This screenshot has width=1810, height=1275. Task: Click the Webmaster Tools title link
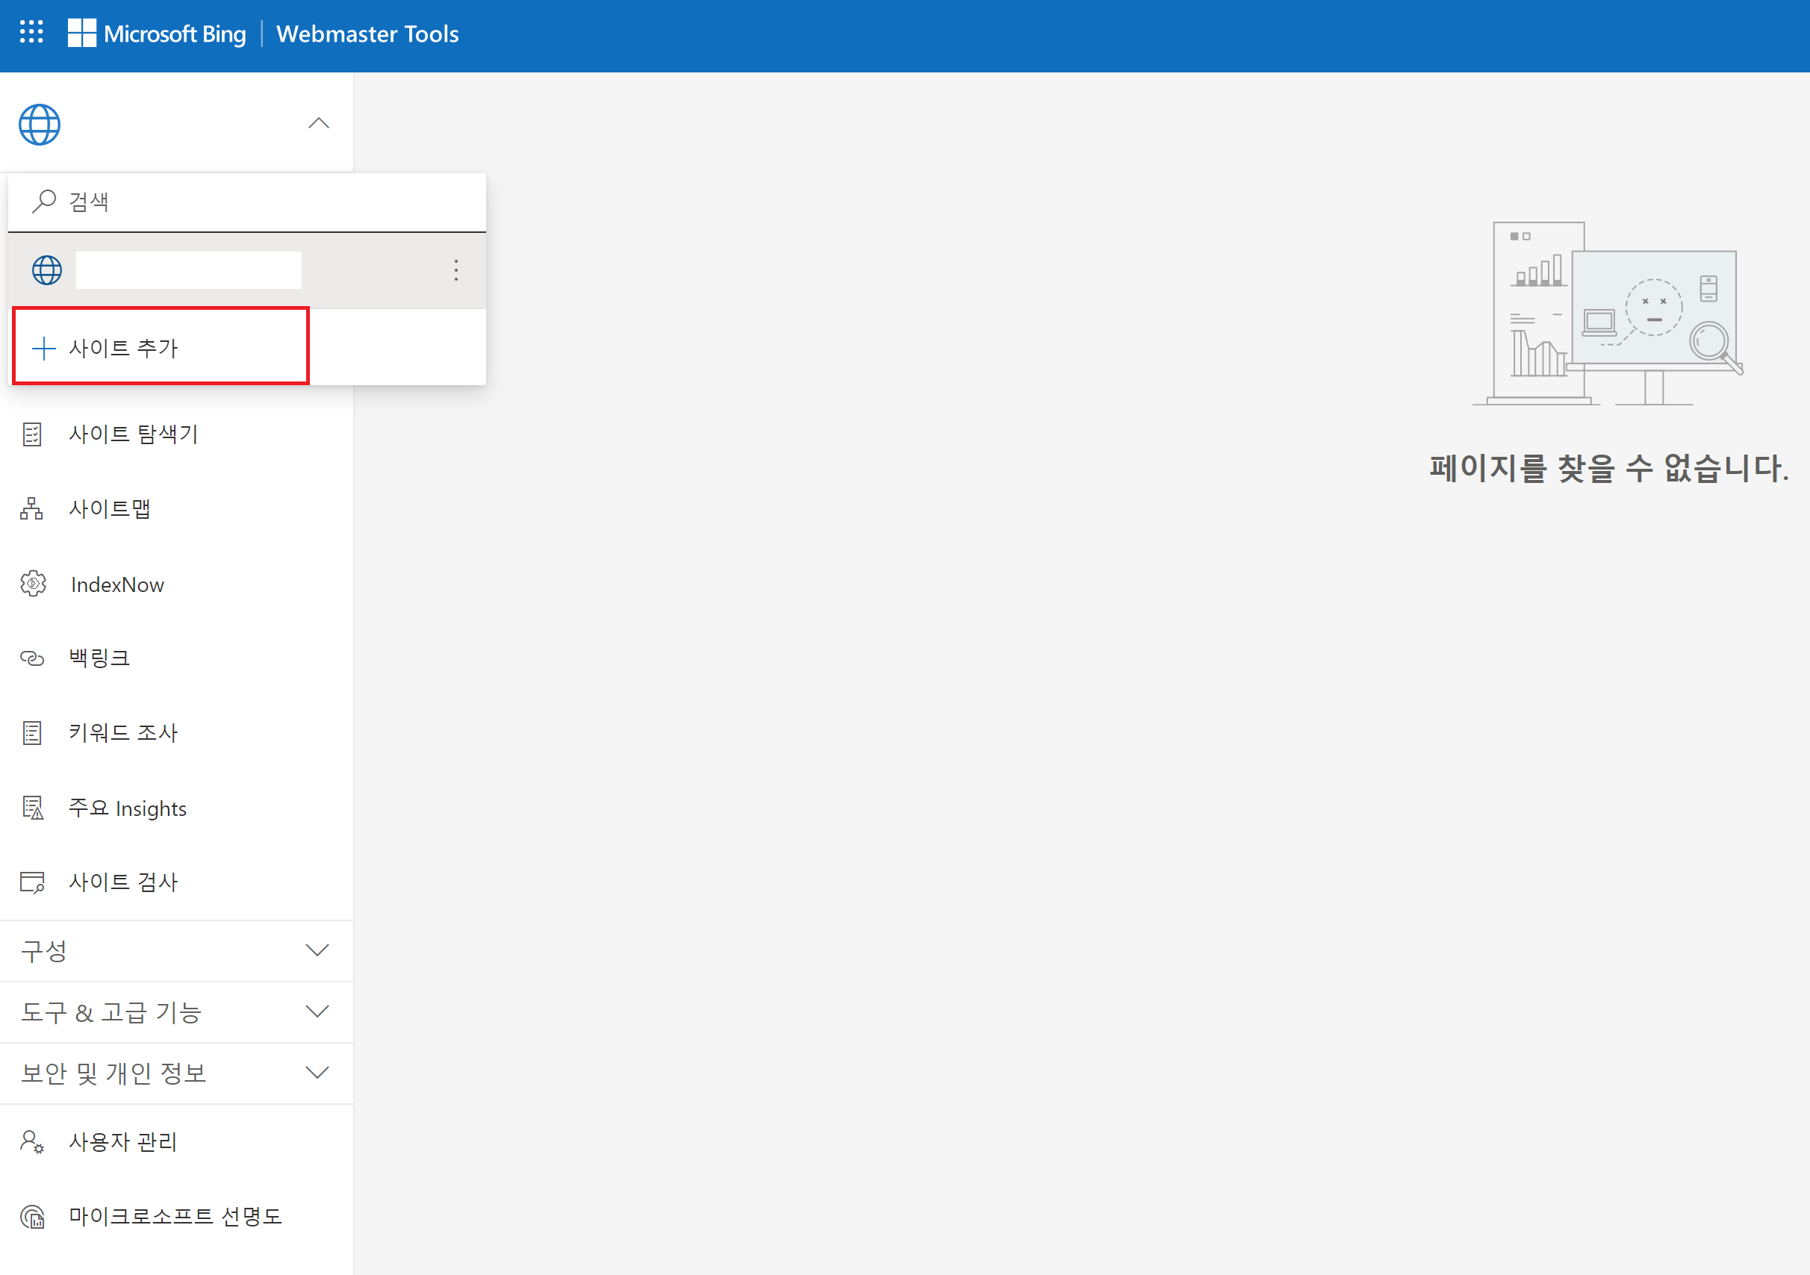click(x=367, y=34)
